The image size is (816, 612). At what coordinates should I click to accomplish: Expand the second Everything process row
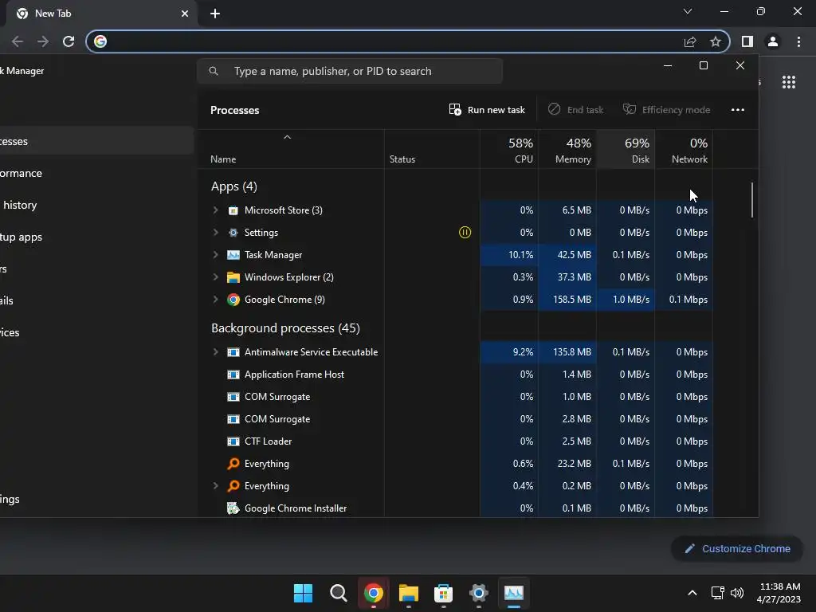[x=215, y=486]
